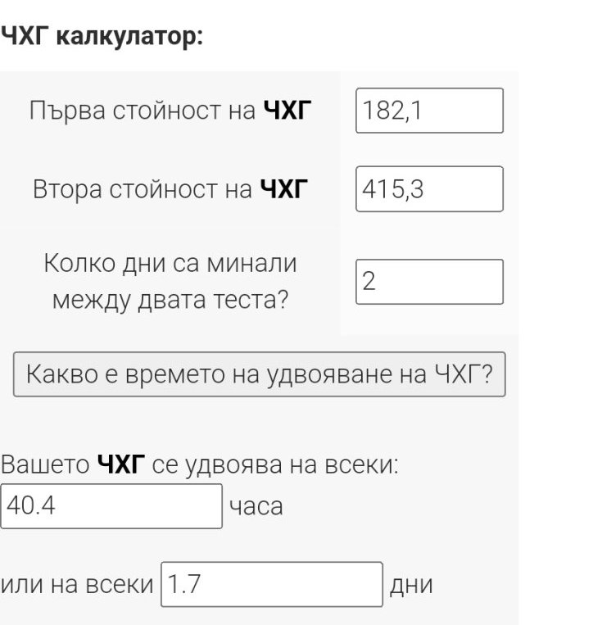Screen dimensions: 602x625
Task: Click the doubling time in hours field
Action: coord(111,506)
